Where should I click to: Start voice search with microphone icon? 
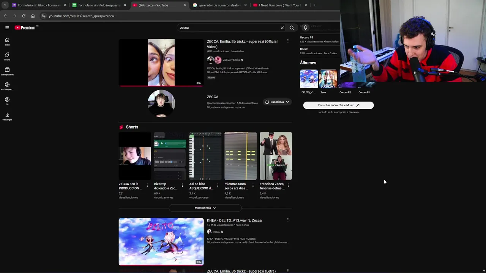point(305,28)
